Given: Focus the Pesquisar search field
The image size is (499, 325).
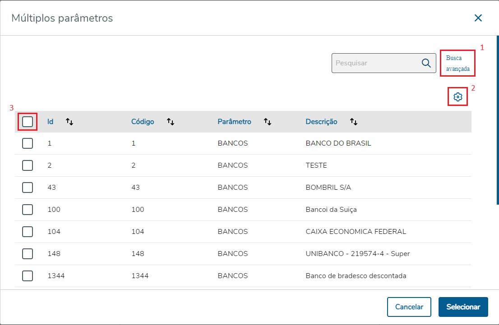Looking at the screenshot, I should point(374,63).
